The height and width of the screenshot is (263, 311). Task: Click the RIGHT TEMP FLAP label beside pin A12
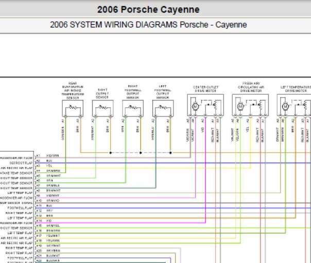tap(19, 213)
